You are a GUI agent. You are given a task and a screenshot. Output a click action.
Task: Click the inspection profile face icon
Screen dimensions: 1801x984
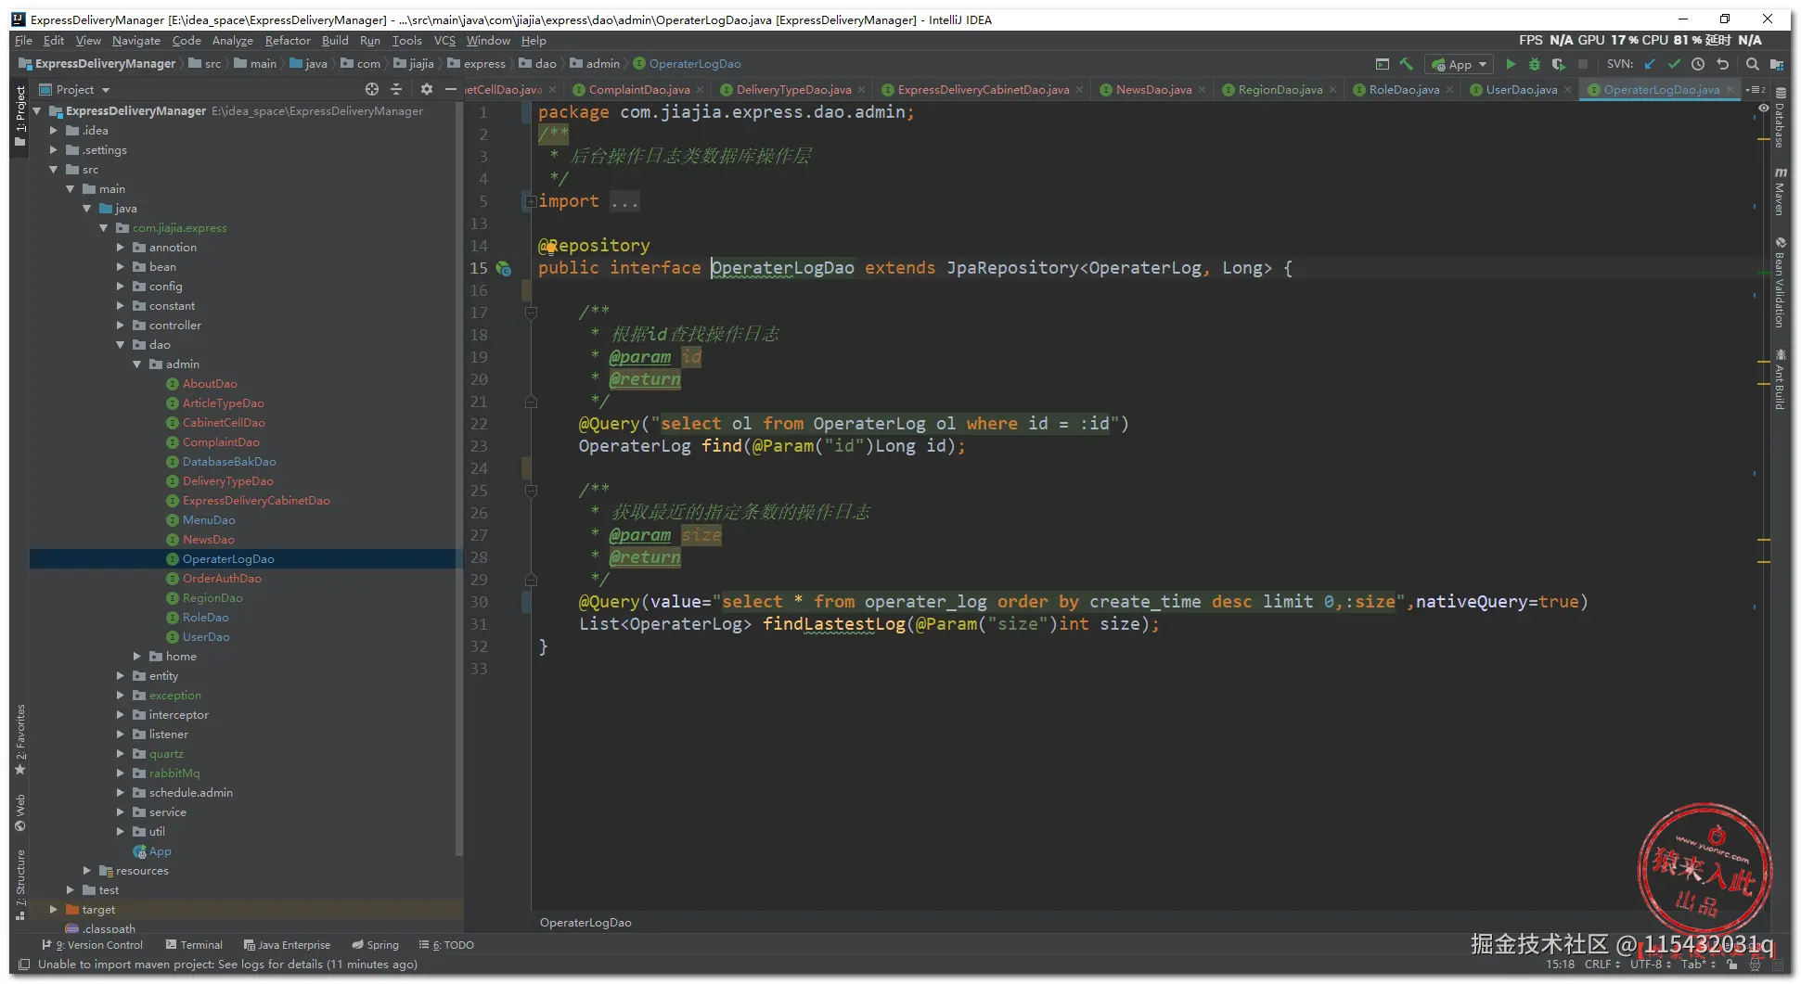[1755, 965]
